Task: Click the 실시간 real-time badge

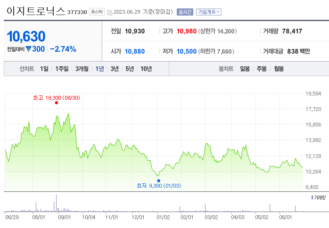Action: (185, 12)
